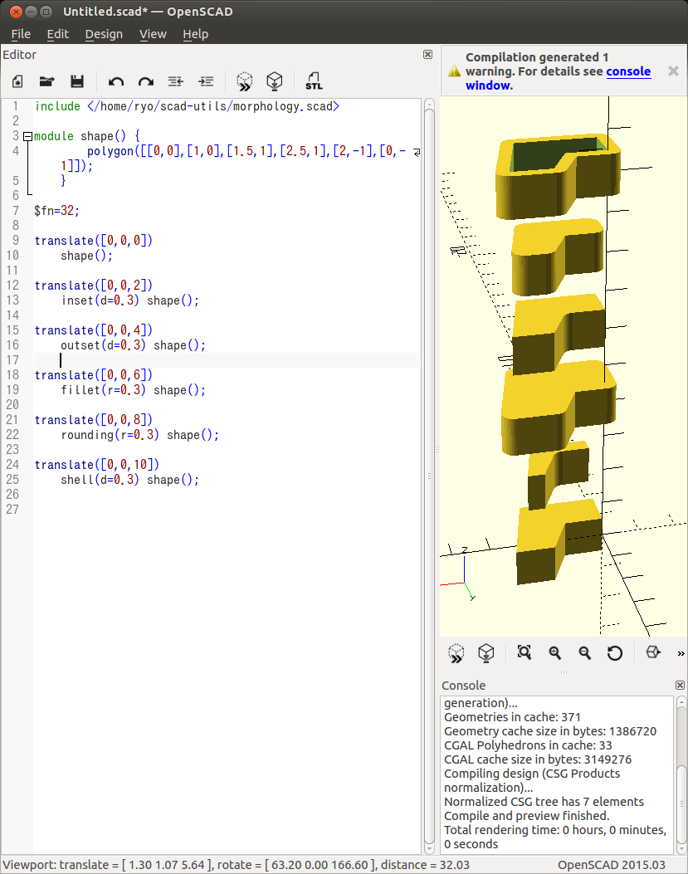Screen dimensions: 688x874
Task: Undo the last edit
Action: click(115, 81)
